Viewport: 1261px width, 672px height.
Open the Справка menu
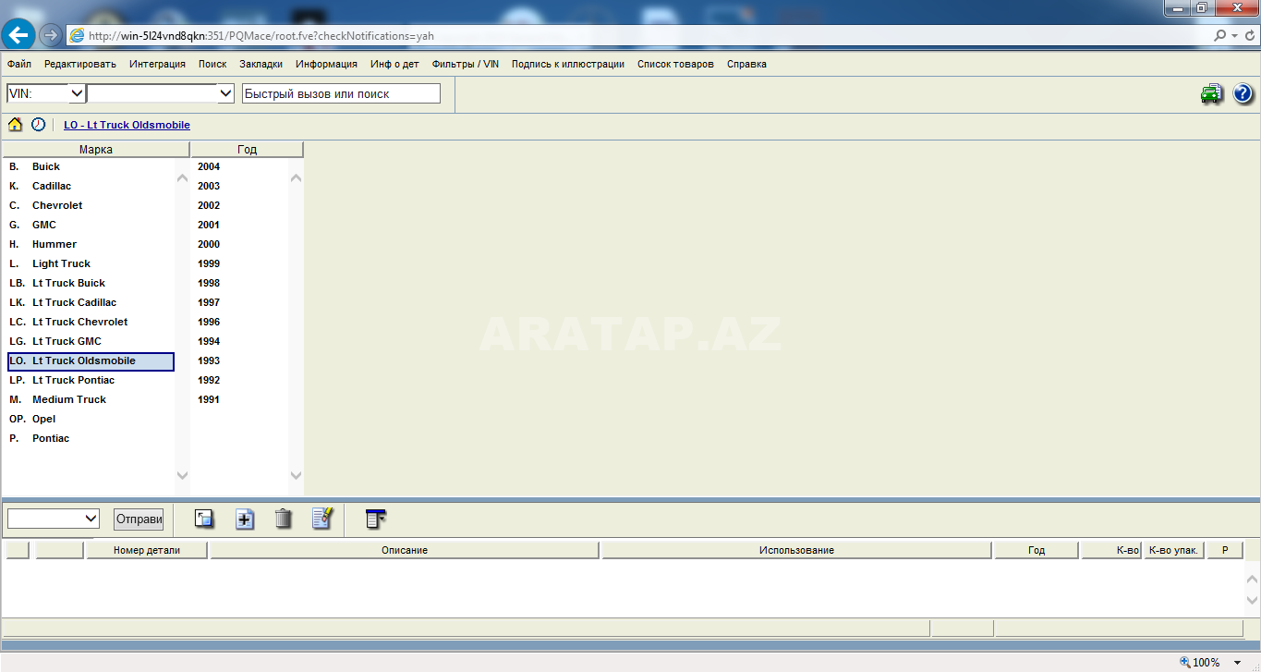746,64
